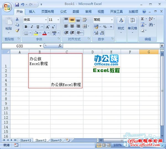This screenshot has width=166, height=149.
Task: Click the orientation text angle icon
Action: click(79, 33)
